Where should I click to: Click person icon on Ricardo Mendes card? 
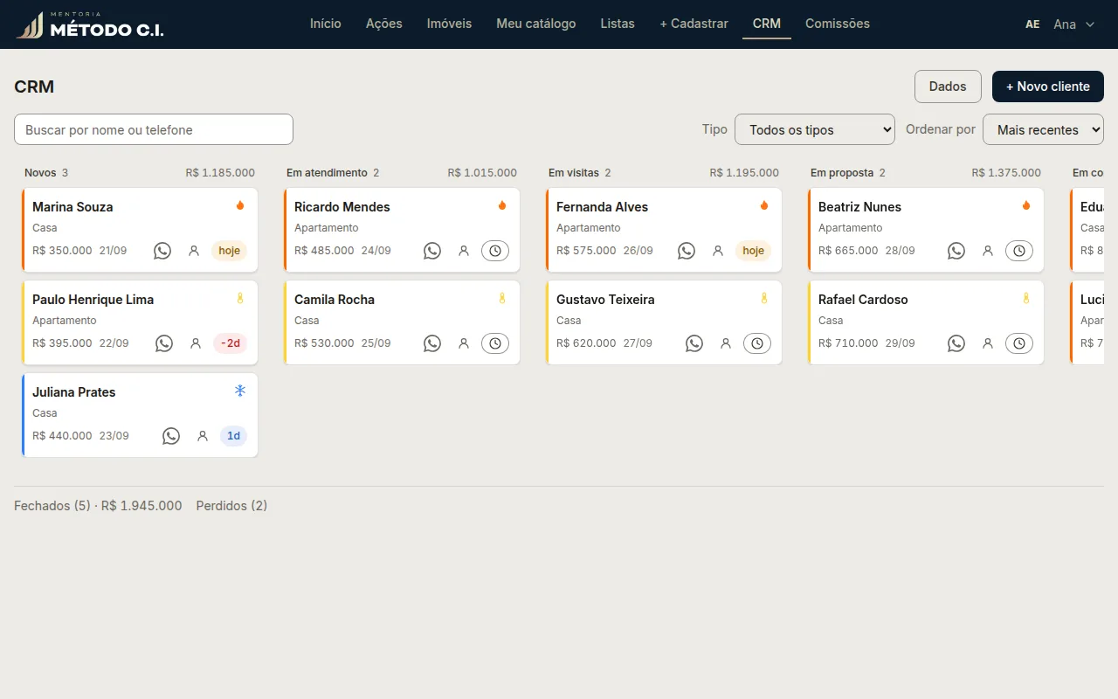click(464, 251)
